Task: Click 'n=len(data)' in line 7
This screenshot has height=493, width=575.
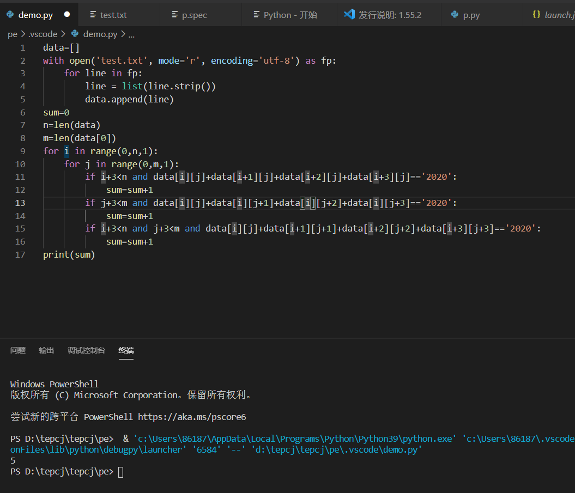Action: [x=71, y=125]
